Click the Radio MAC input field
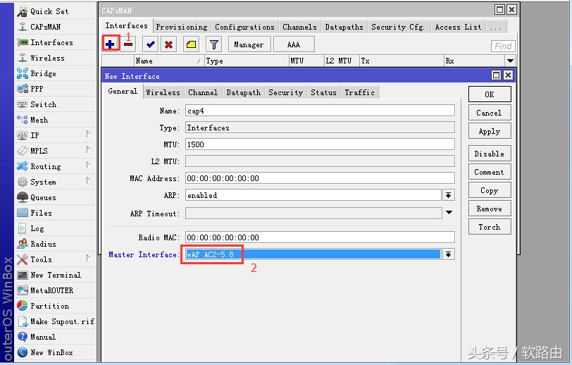Screen dimensions: 572x365 tap(320, 237)
